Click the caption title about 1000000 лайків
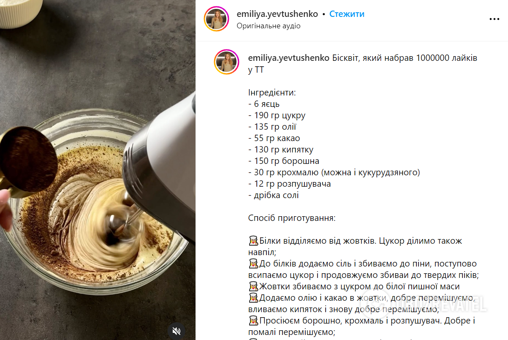The width and height of the screenshot is (508, 340). coord(363,64)
